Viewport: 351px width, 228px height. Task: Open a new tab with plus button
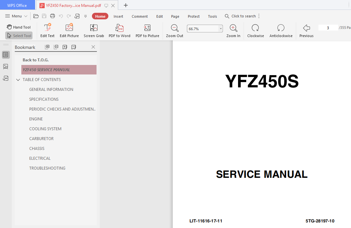pyautogui.click(x=125, y=5)
